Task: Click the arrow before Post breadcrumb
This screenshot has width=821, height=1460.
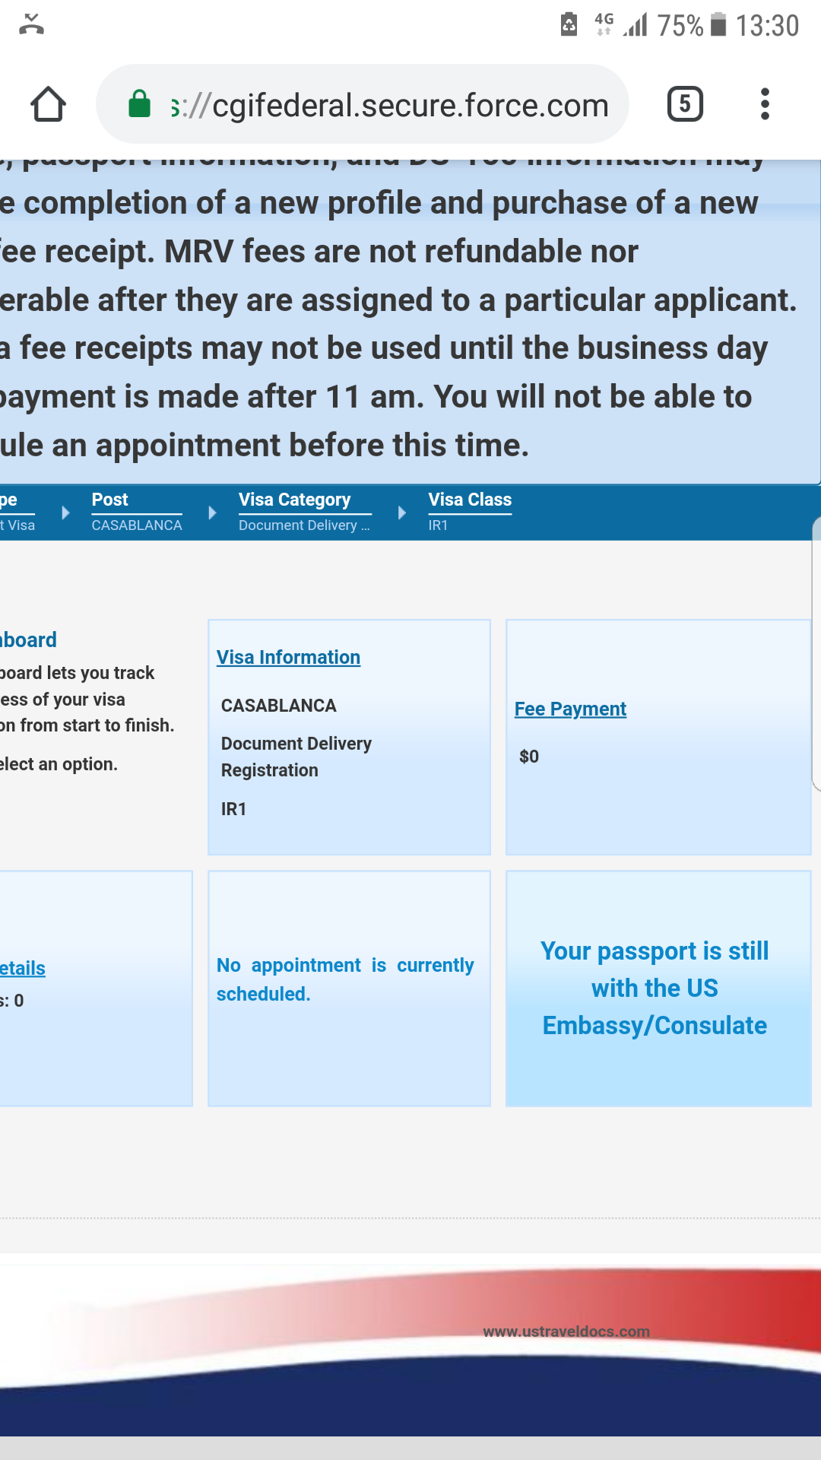Action: [x=65, y=513]
